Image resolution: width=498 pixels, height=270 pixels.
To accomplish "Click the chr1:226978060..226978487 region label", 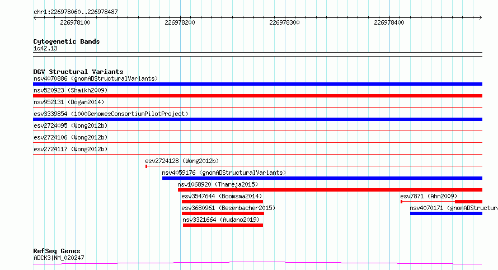I will point(76,12).
